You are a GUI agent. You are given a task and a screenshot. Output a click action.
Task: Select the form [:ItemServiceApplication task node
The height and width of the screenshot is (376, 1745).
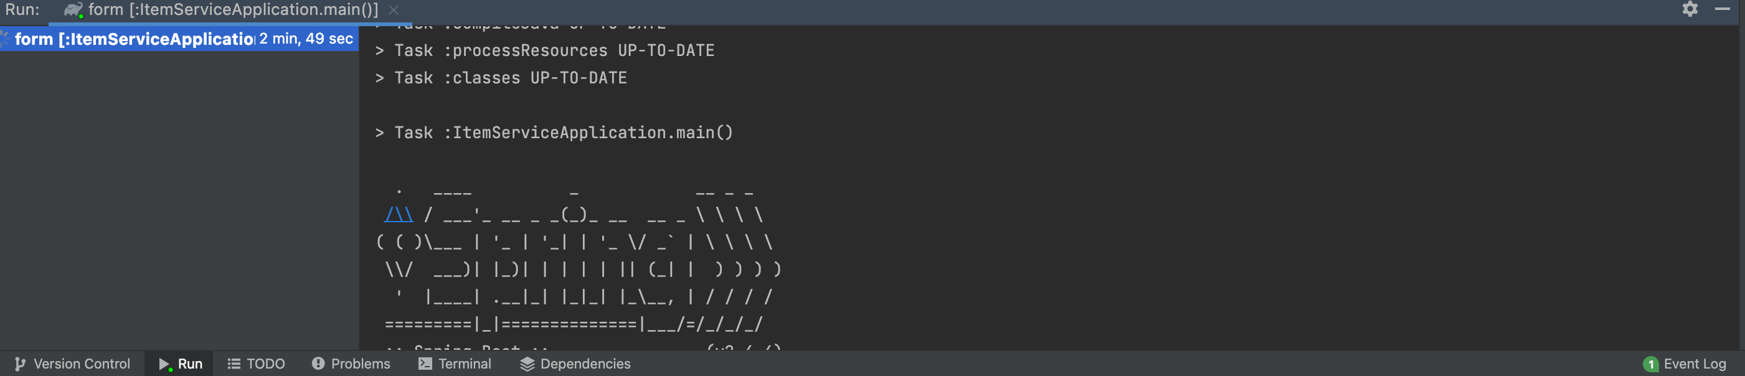click(x=135, y=39)
